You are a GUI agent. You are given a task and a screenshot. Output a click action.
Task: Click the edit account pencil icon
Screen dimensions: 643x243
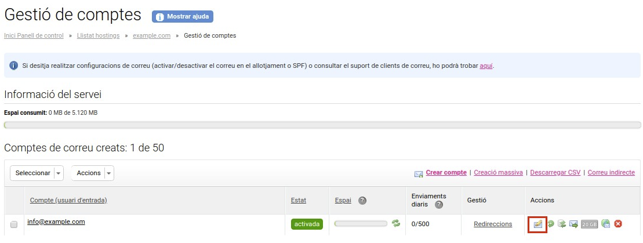point(538,224)
